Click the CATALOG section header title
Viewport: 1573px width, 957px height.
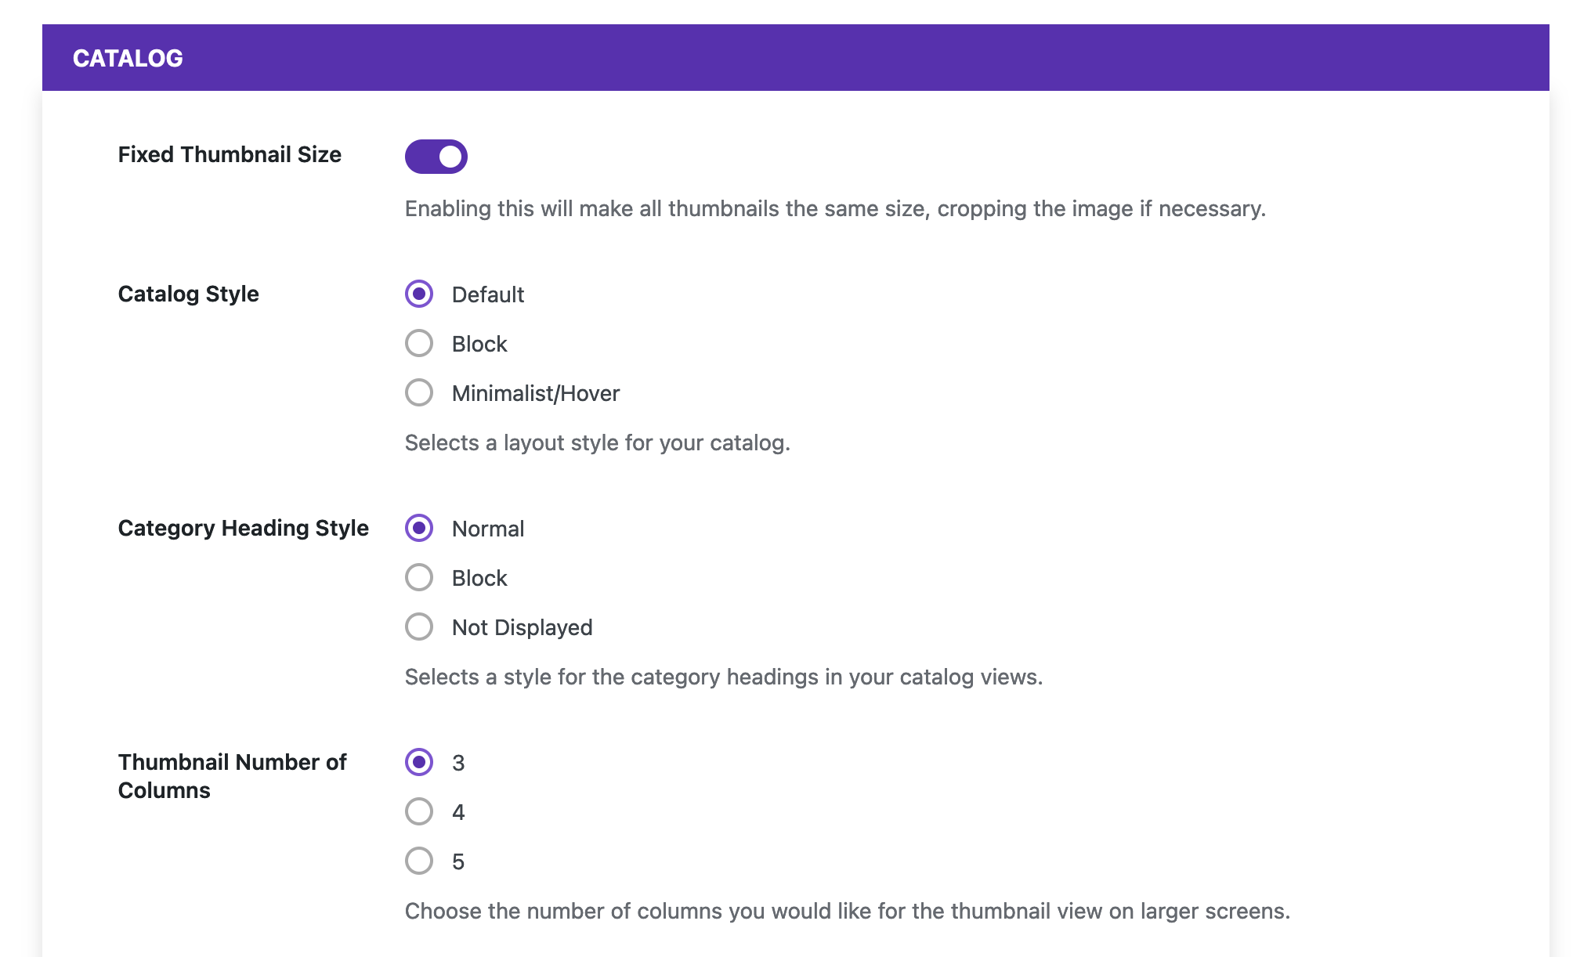point(128,58)
